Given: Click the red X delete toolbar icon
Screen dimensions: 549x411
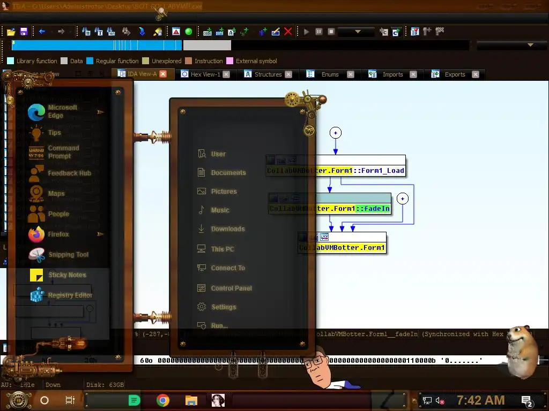Looking at the screenshot, I should [288, 32].
